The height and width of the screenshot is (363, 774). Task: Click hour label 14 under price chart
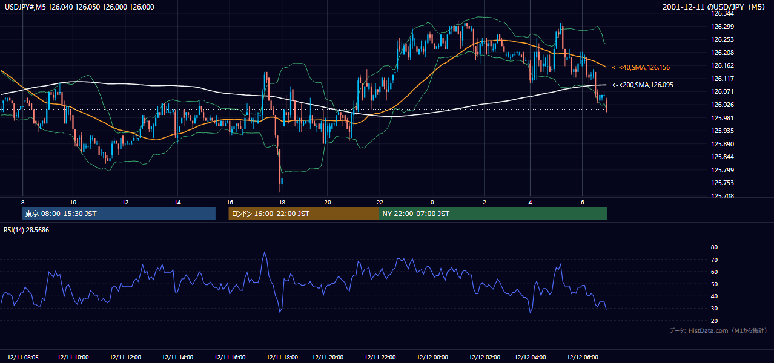pos(177,201)
